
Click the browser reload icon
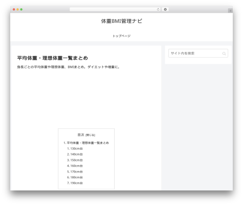[158, 10]
